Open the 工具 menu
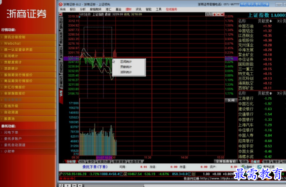The height and width of the screenshot is (187, 286). (x=159, y=9)
